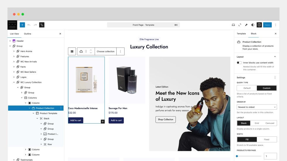
Task: Open the block inserter plus button
Action: tap(22, 25)
